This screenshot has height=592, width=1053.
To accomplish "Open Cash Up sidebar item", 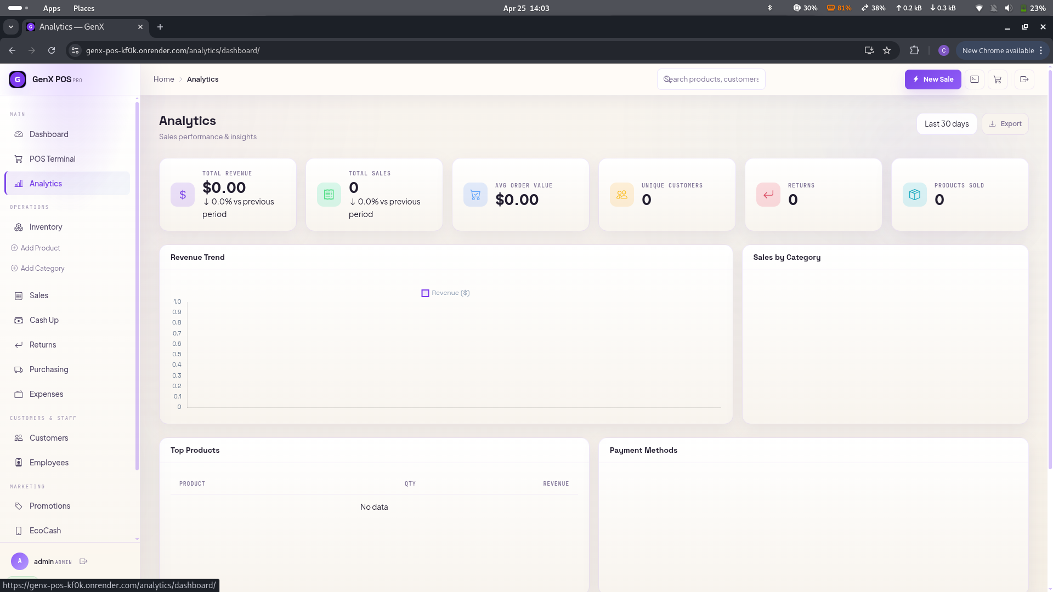I will click(x=67, y=320).
